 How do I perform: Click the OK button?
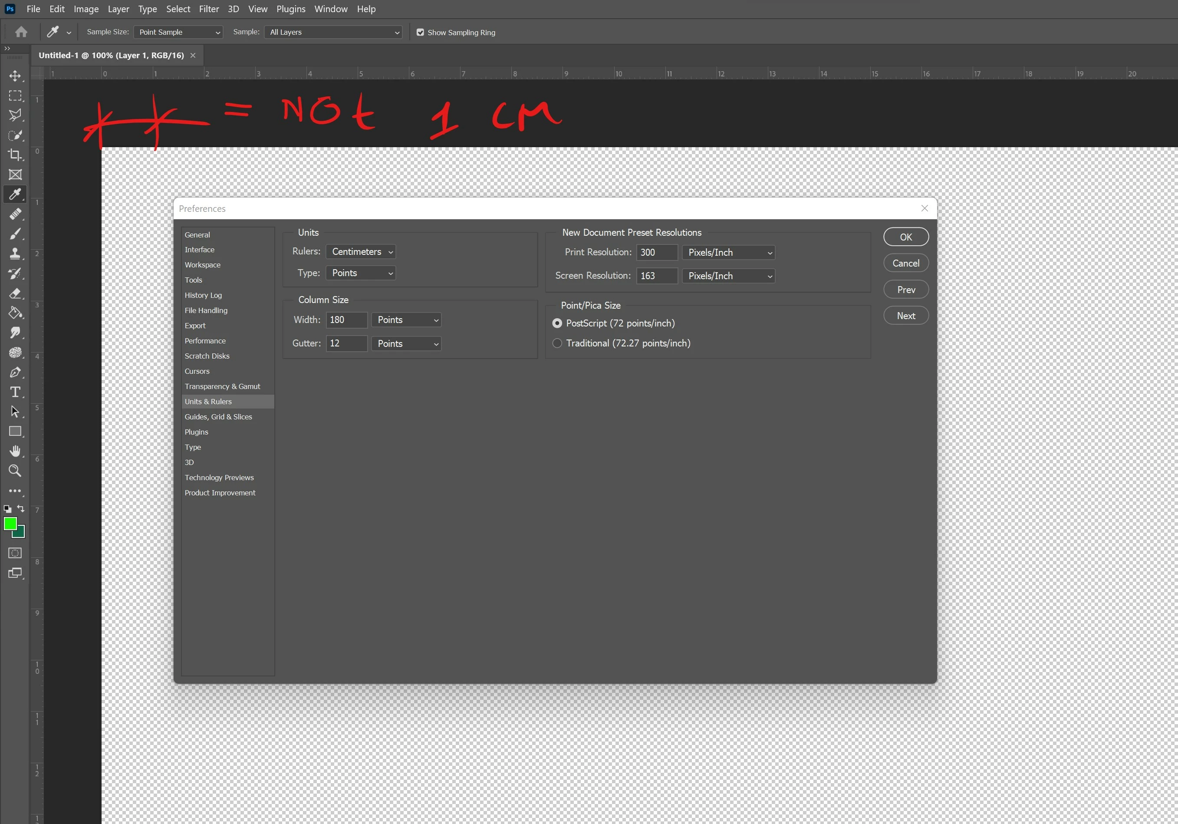coord(905,237)
